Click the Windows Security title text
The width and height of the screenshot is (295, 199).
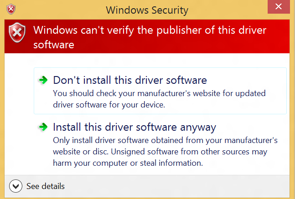click(147, 10)
